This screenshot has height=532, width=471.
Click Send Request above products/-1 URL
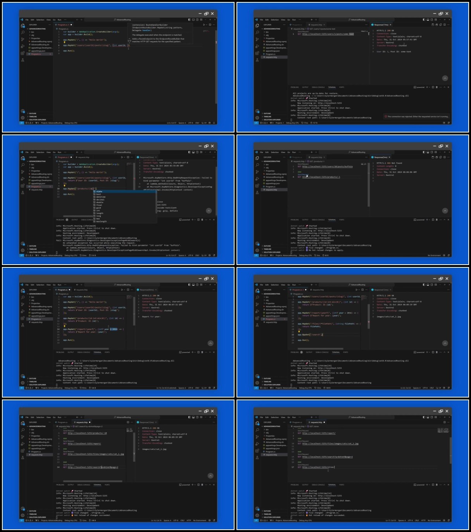click(x=303, y=175)
